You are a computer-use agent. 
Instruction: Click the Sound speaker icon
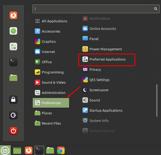click(x=85, y=100)
